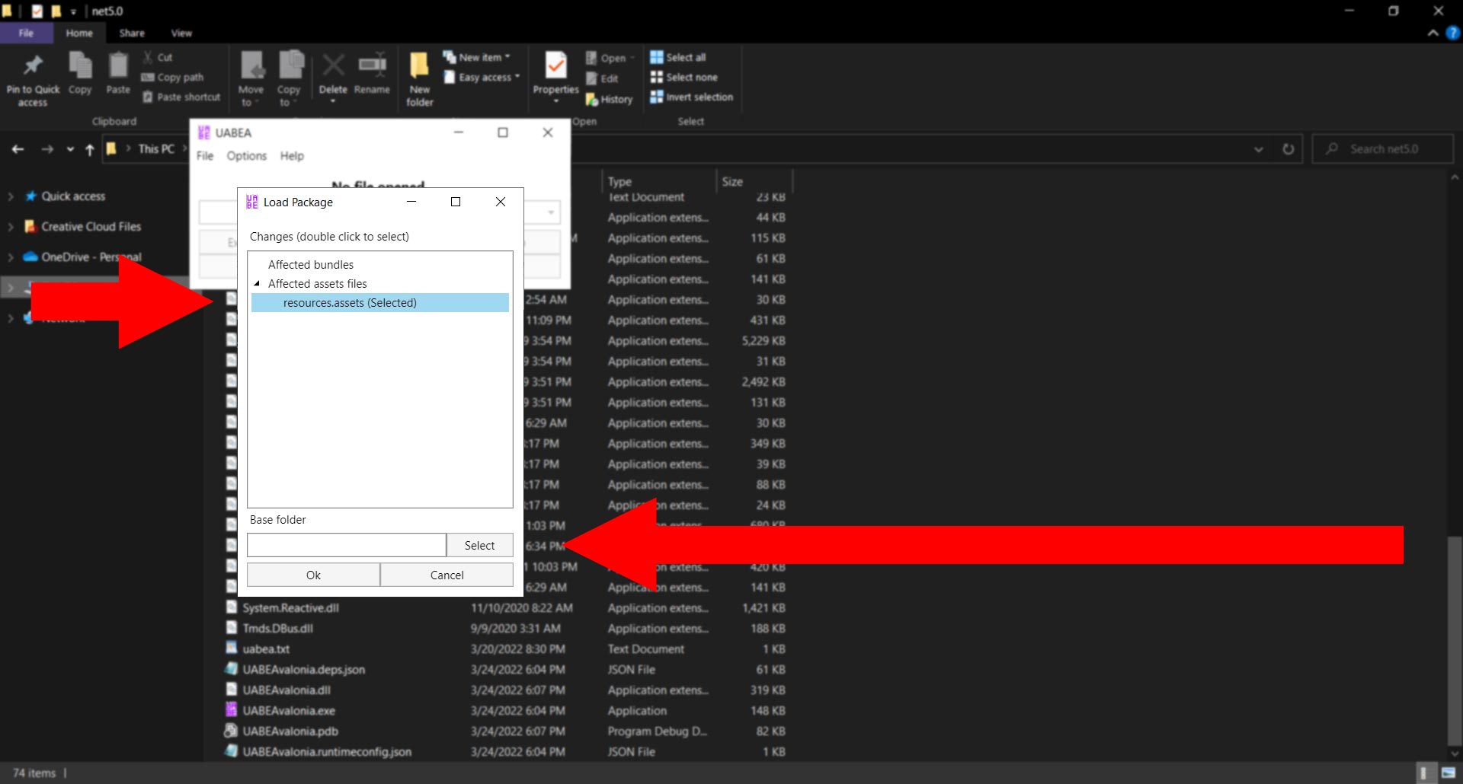The image size is (1463, 784).
Task: Click Explorer Forward navigation arrow
Action: click(x=47, y=149)
